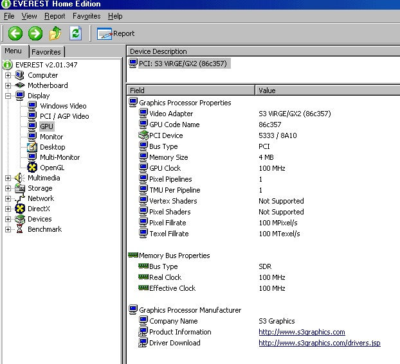Click the Network icon in the tree
The width and height of the screenshot is (400, 364).
pos(20,198)
